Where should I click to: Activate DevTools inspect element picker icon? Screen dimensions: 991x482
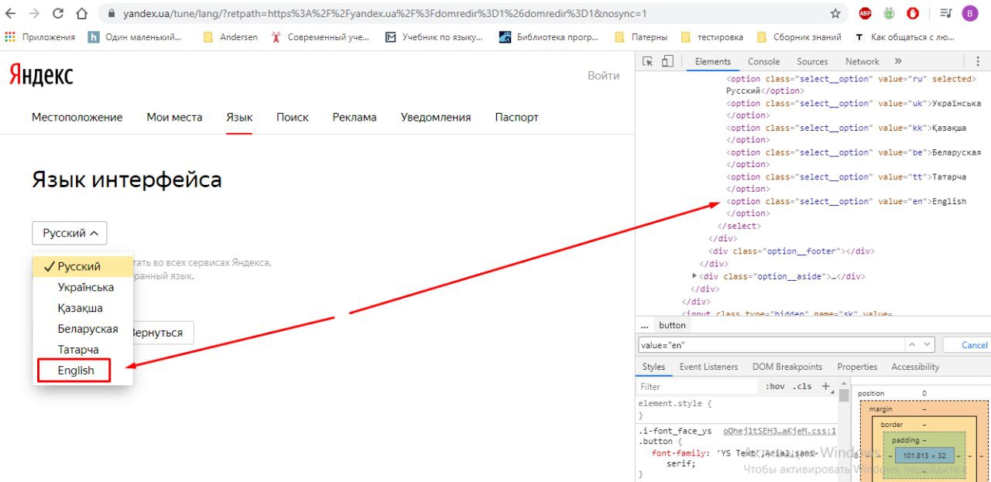click(648, 61)
